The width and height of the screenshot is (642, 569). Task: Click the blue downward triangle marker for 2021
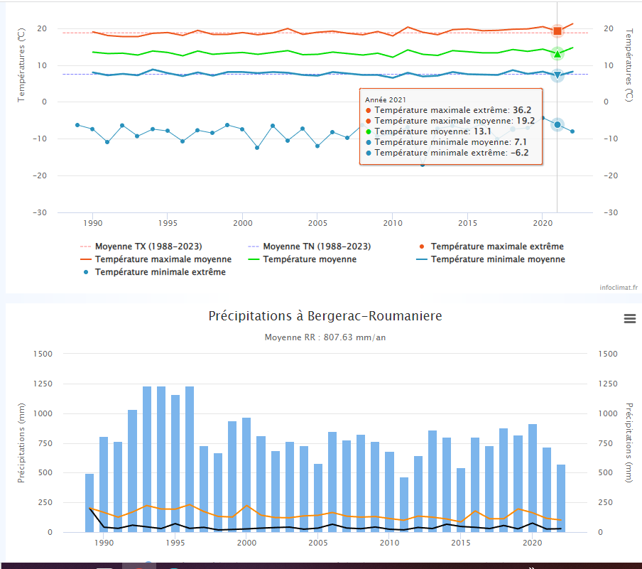(557, 75)
